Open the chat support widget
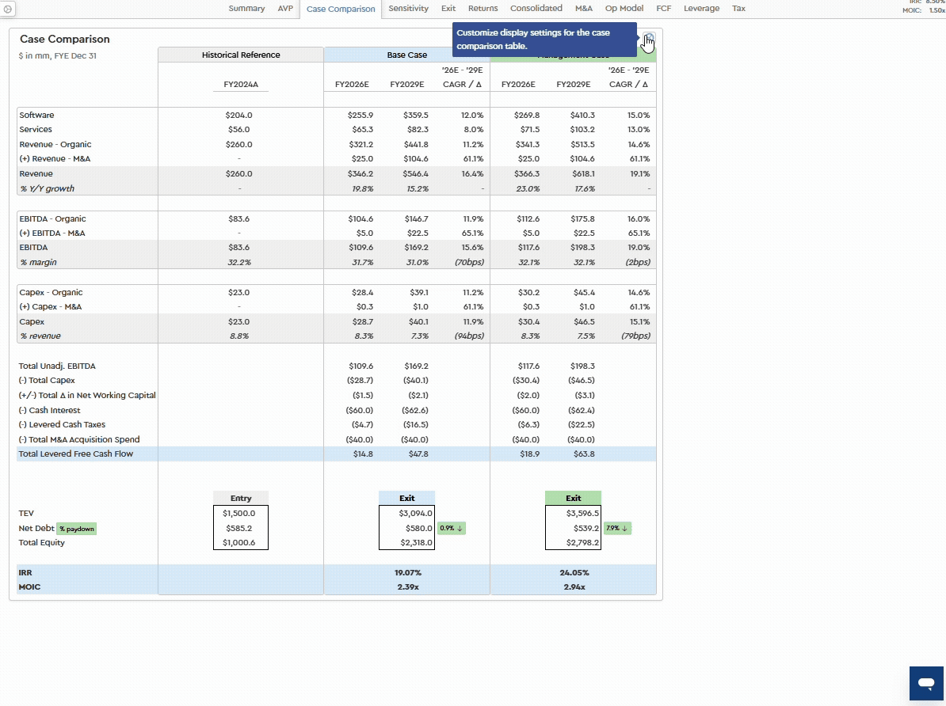The image size is (946, 706). (x=925, y=683)
